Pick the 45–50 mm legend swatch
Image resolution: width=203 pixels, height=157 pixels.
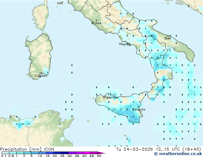point(94,153)
